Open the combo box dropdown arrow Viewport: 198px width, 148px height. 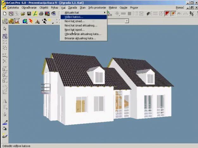127,21
